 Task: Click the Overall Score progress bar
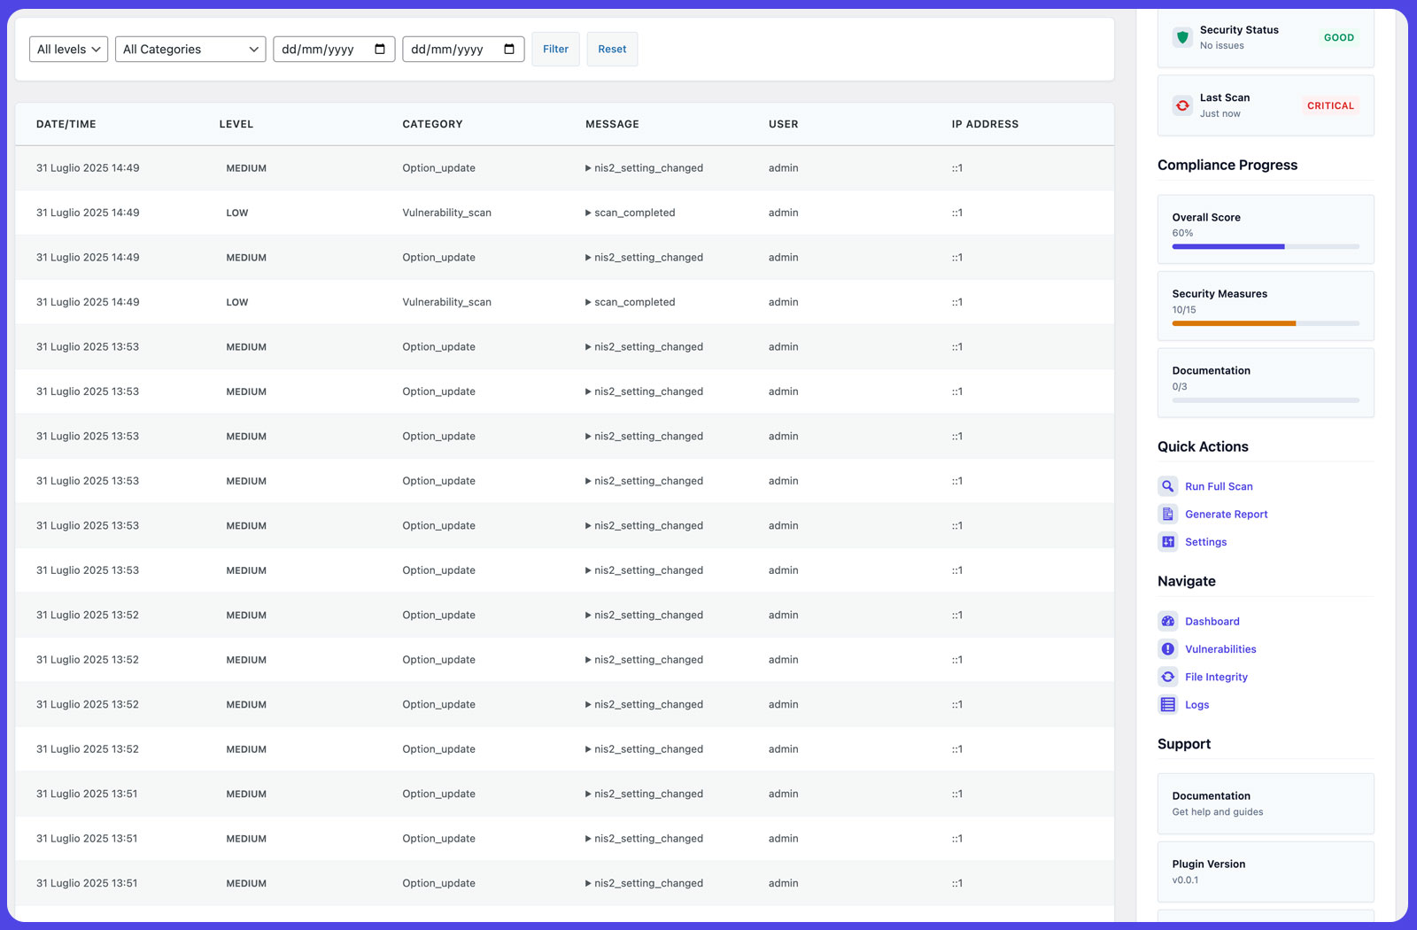(1265, 246)
